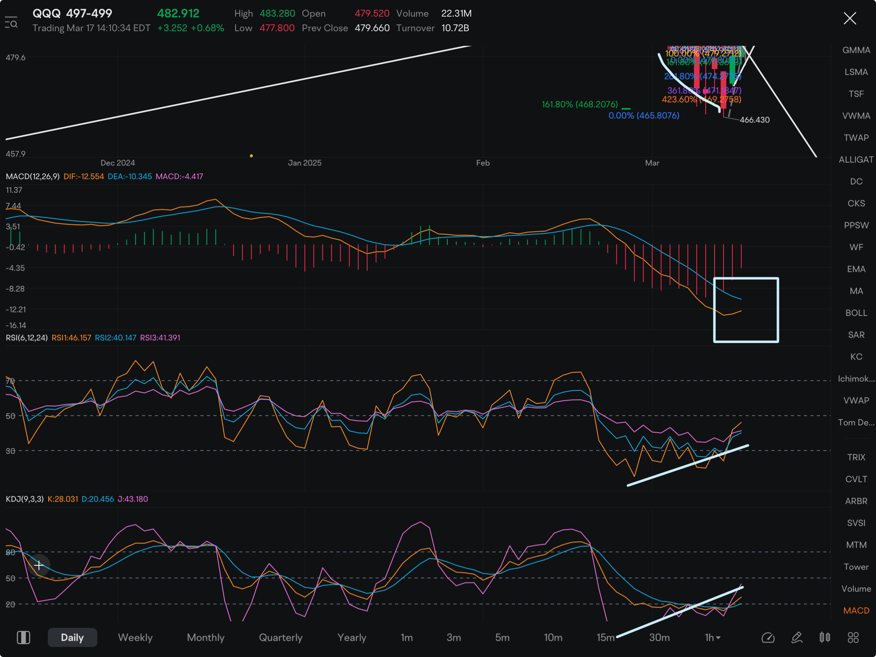876x657 pixels.
Task: Select the 0.00% (465.8076) Fibonacci label
Action: point(644,116)
